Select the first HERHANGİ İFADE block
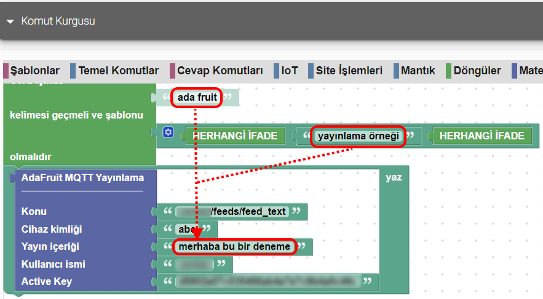 pos(236,136)
